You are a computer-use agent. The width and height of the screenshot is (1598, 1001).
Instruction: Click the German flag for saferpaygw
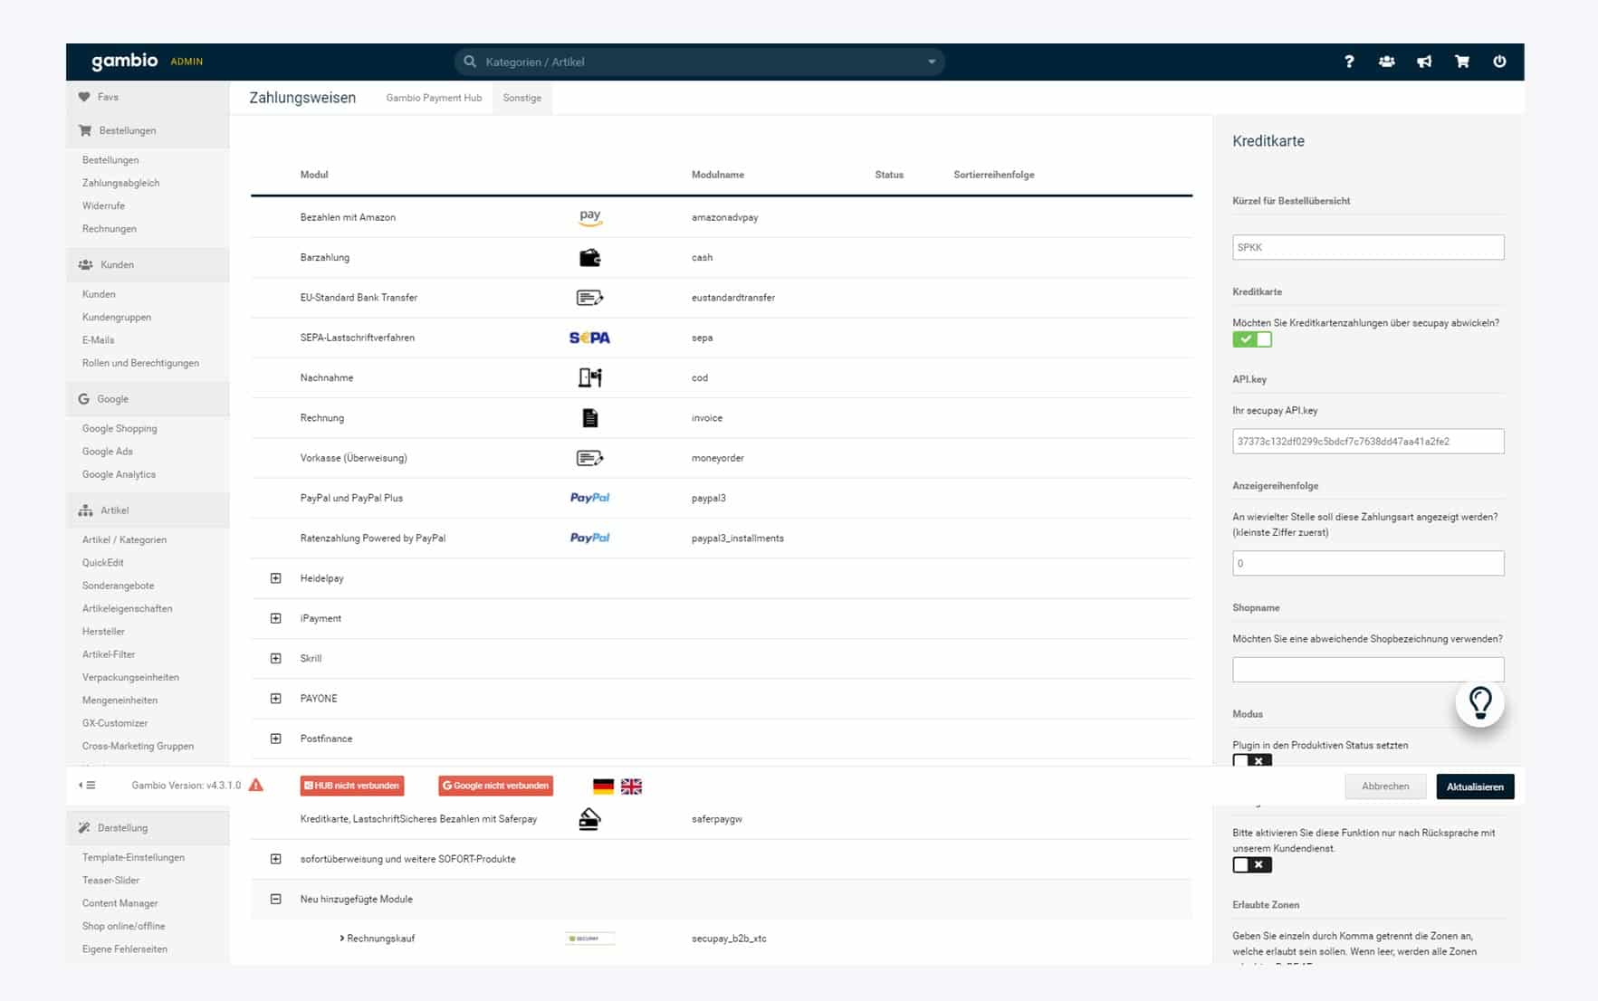601,786
